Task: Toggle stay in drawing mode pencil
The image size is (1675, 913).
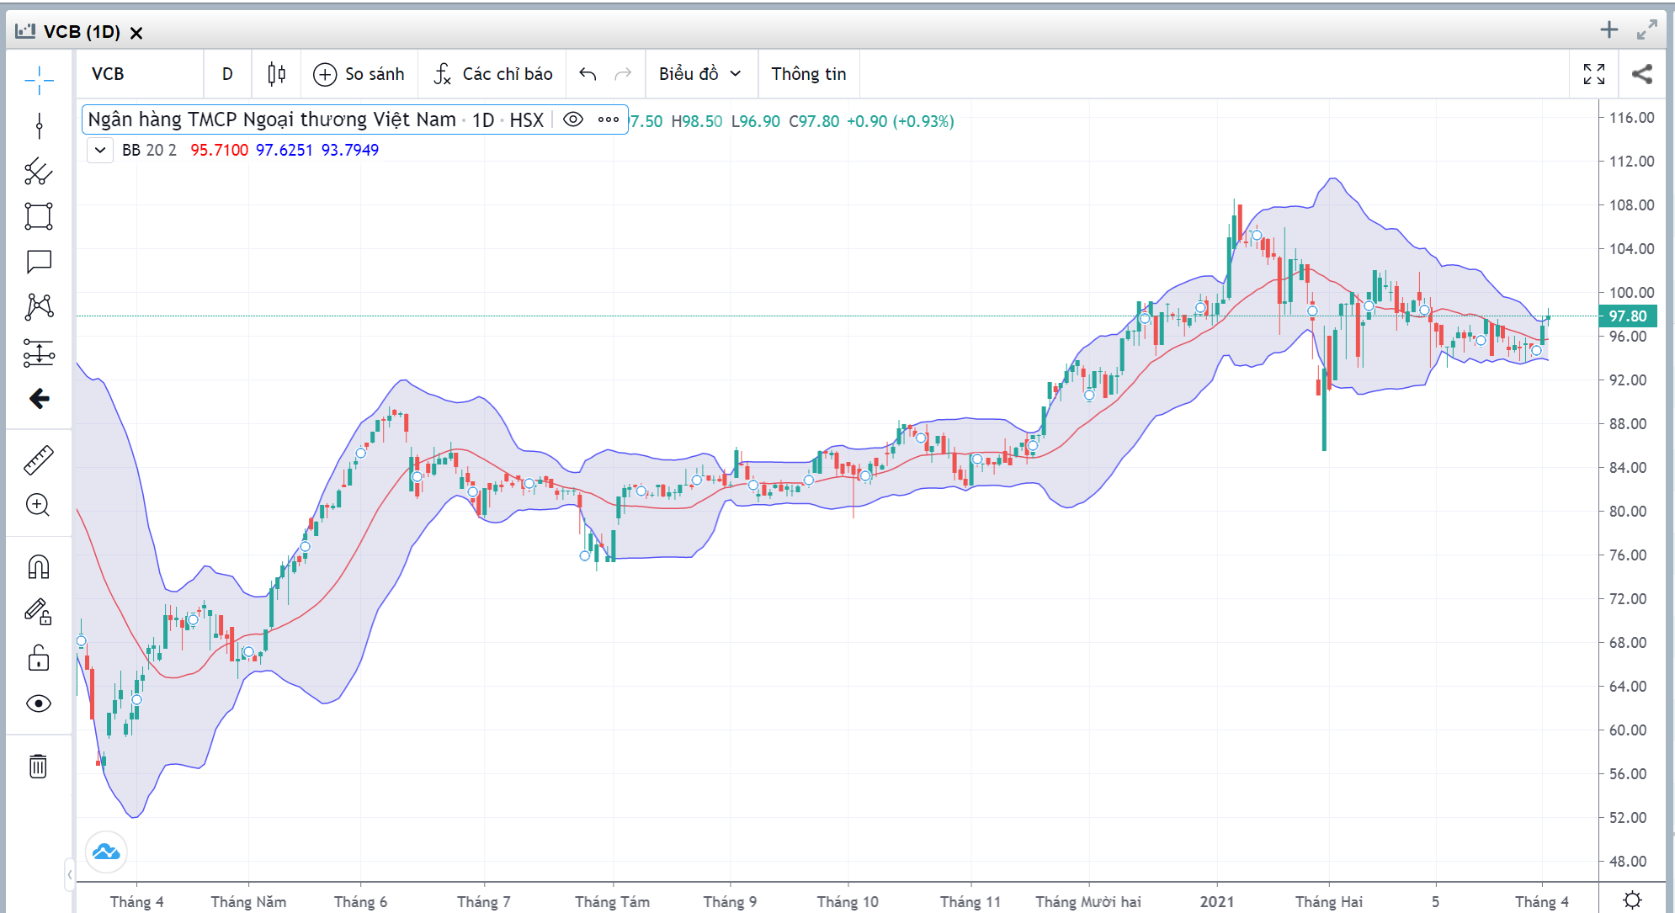Action: click(x=39, y=612)
